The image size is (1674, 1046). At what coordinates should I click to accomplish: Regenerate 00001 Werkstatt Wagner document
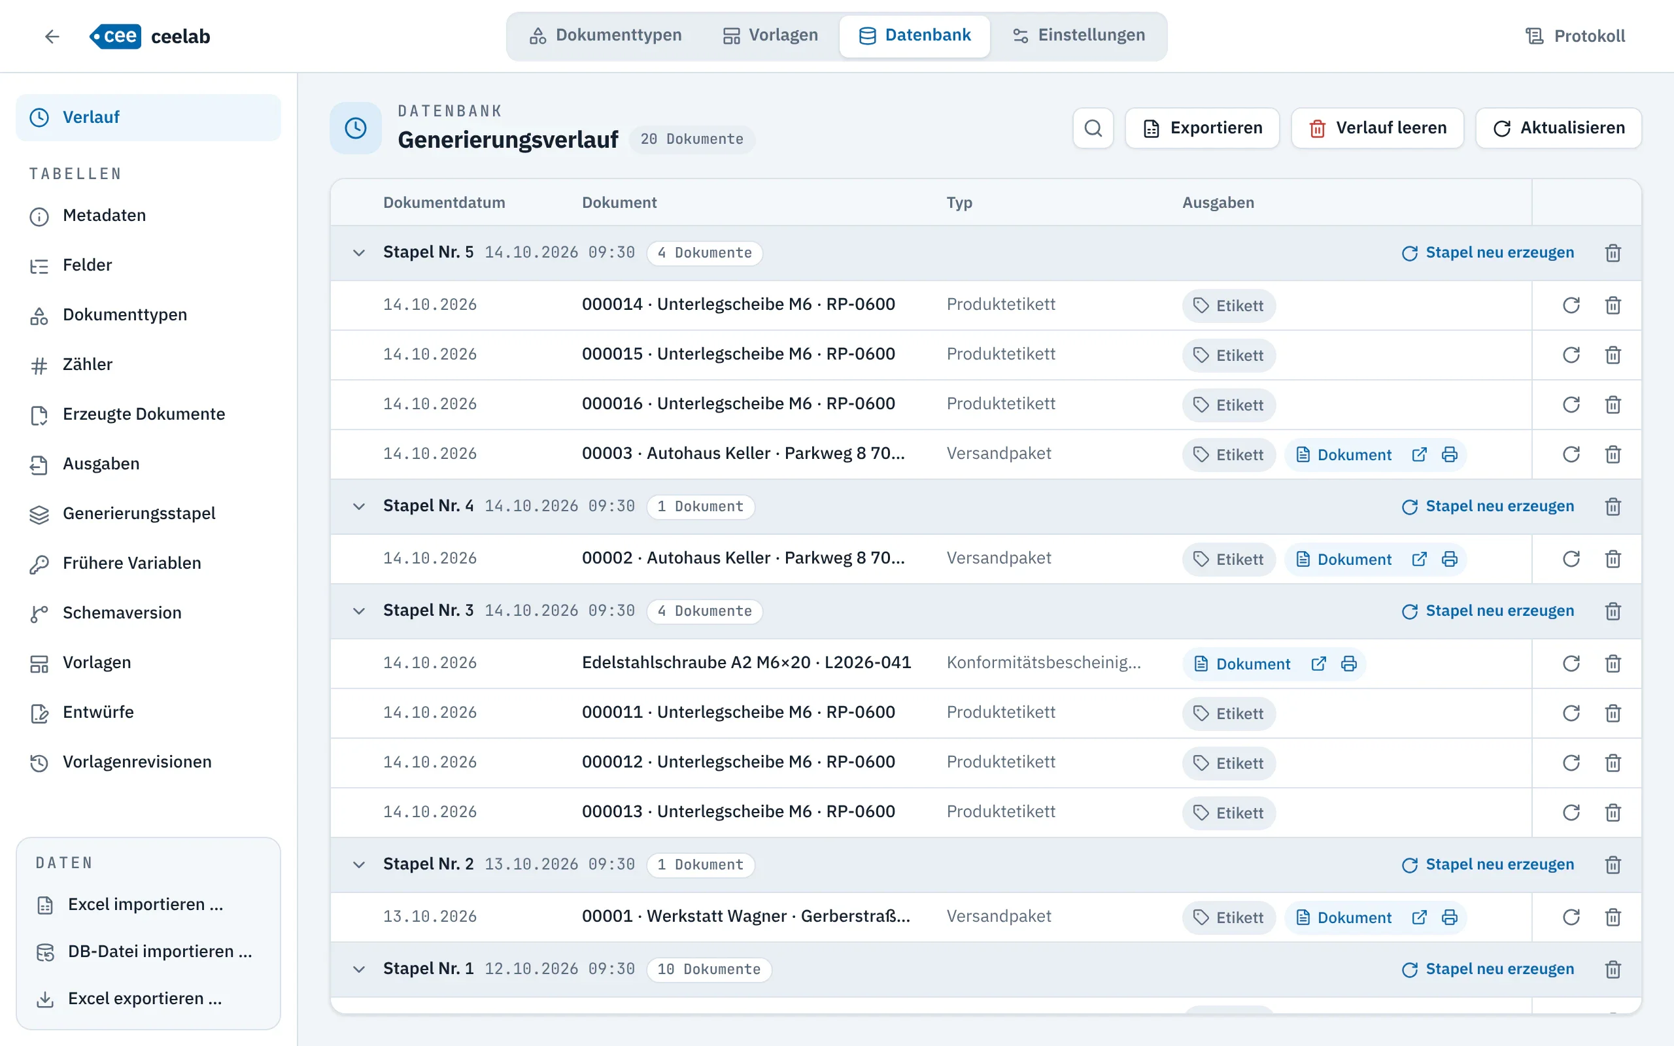point(1571,917)
